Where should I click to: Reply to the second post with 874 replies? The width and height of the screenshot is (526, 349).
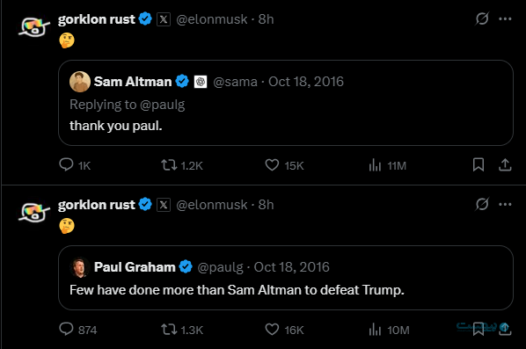66,329
